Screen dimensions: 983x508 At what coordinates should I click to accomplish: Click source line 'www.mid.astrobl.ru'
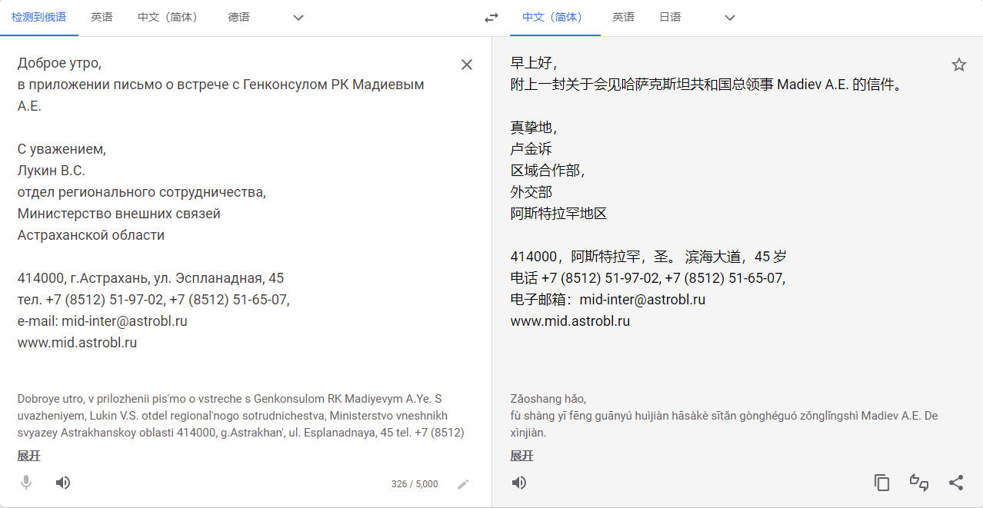pos(77,343)
